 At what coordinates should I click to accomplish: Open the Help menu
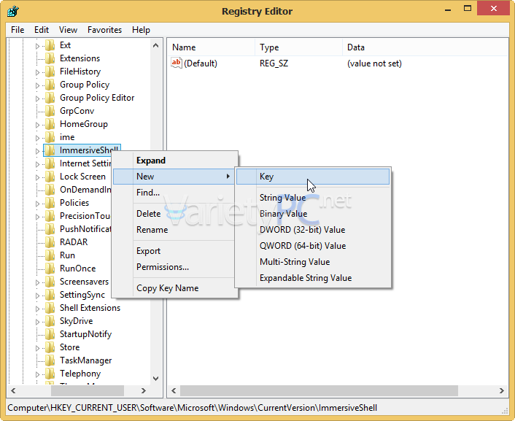pos(141,30)
